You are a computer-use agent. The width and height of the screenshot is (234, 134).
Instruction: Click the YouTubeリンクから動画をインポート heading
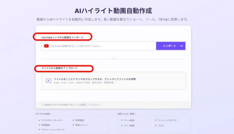[62, 37]
